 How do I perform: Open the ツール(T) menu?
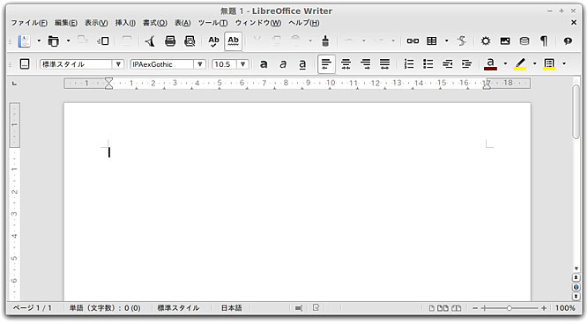(213, 23)
